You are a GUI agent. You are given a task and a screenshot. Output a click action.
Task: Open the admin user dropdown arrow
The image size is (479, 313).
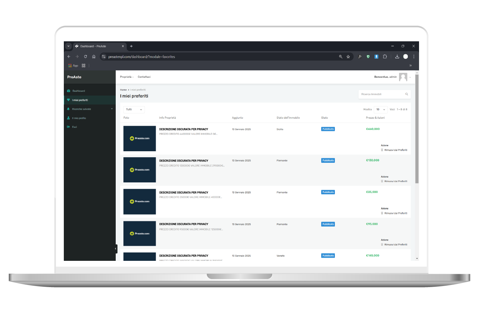[x=410, y=77]
